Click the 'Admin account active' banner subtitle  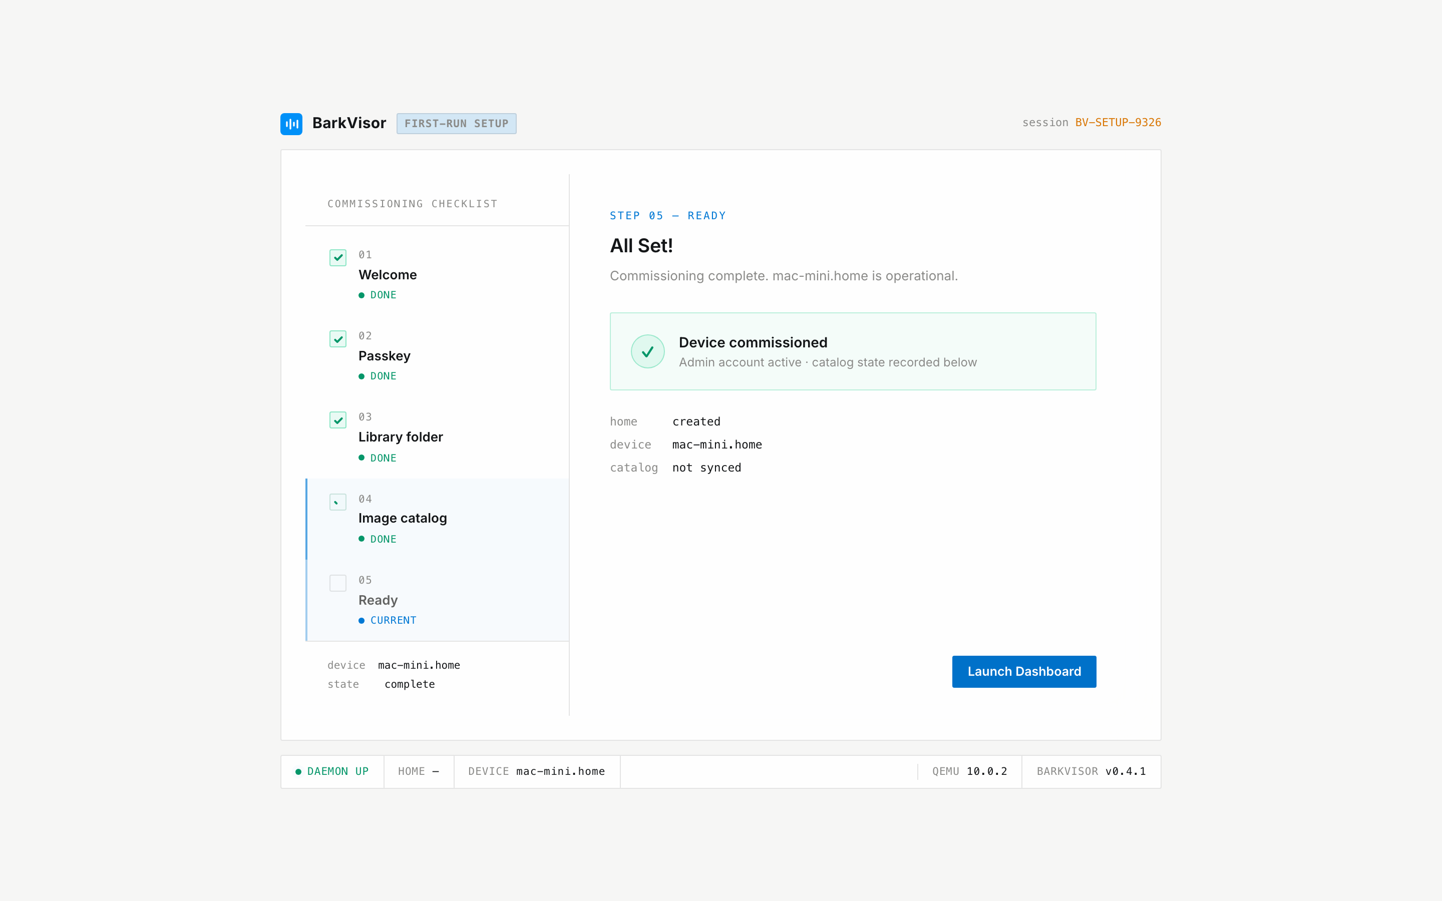[x=828, y=362]
